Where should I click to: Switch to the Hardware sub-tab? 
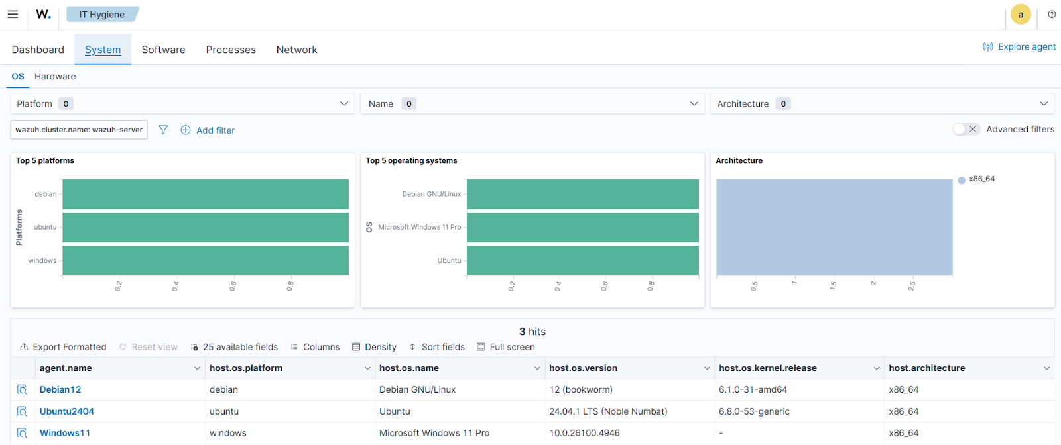click(x=55, y=77)
